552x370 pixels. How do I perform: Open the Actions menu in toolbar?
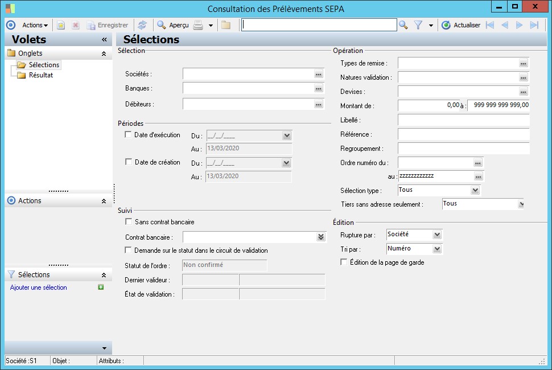coord(35,25)
